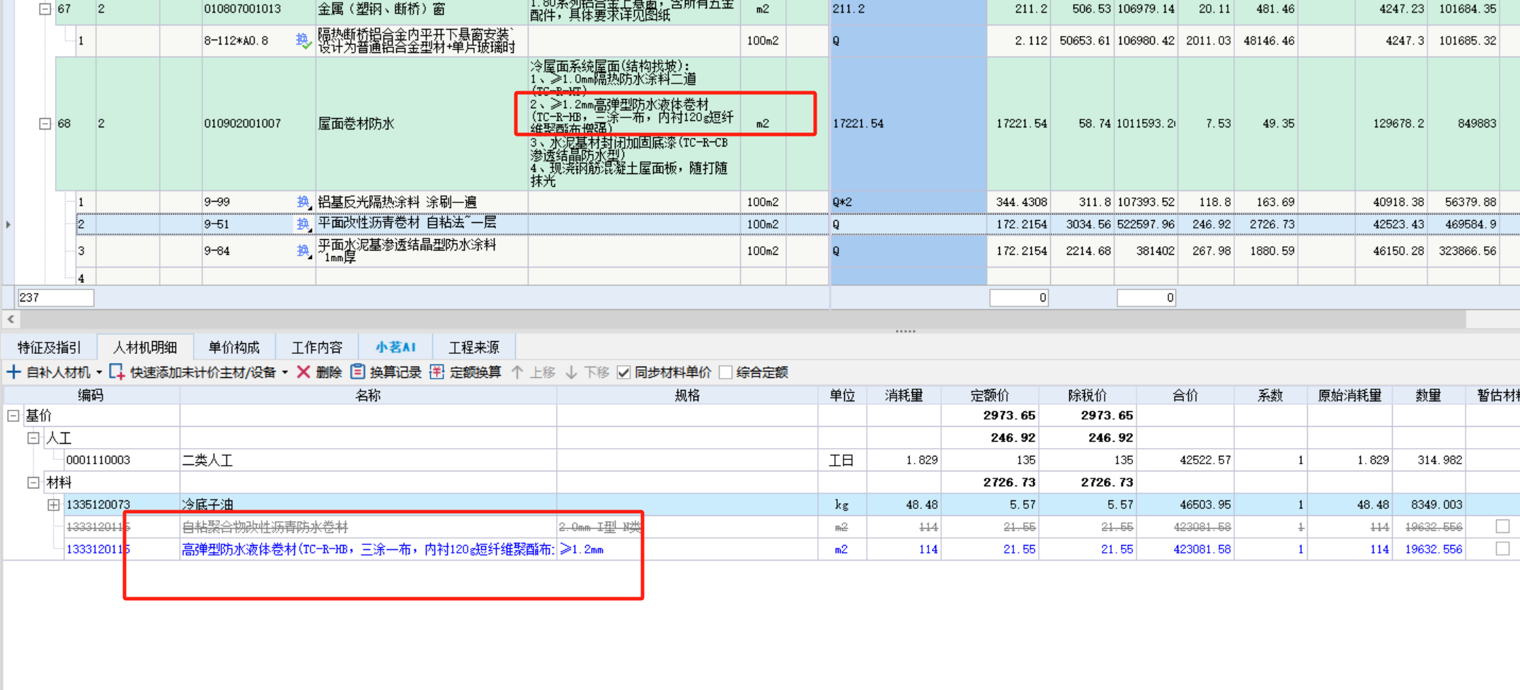Open the 小茗AI tab
Image resolution: width=1520 pixels, height=690 pixels.
(x=395, y=347)
